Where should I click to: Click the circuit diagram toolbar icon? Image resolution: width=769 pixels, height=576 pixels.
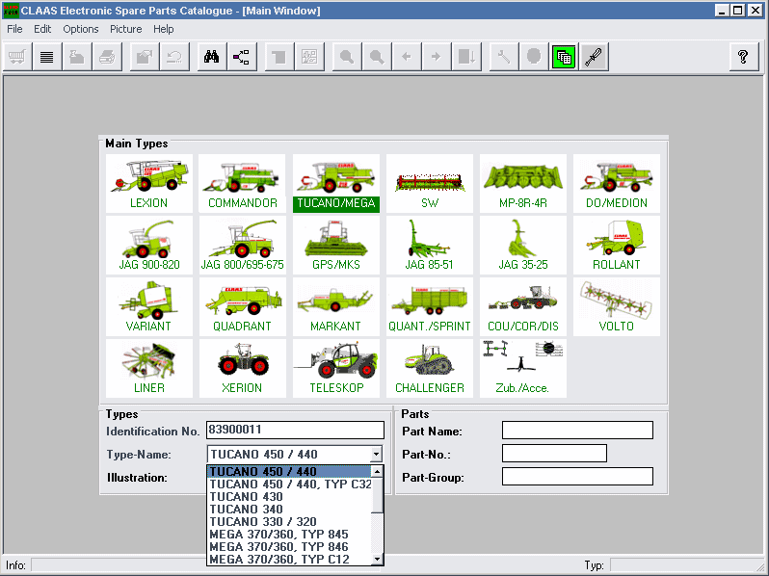pyautogui.click(x=309, y=57)
